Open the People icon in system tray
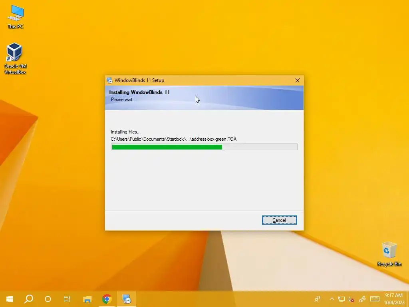409x307 pixels. pyautogui.click(x=318, y=299)
